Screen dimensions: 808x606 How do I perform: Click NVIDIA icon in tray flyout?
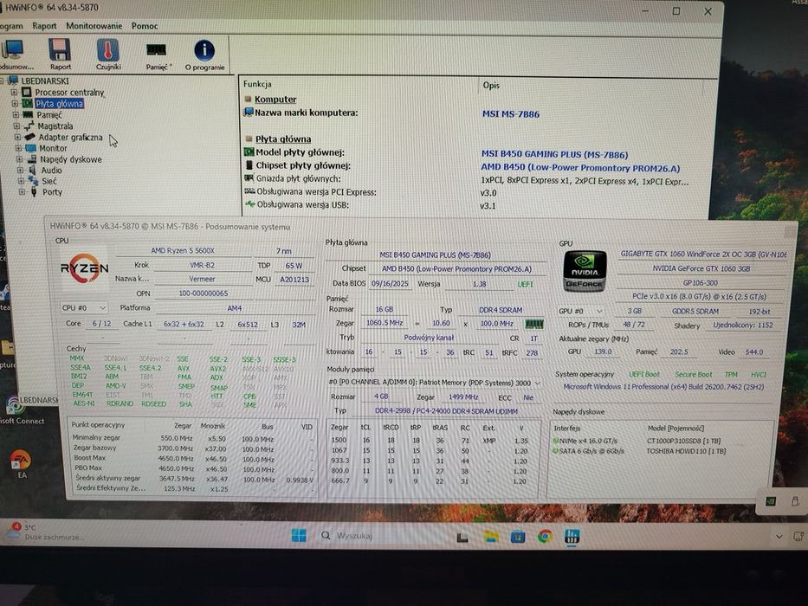tap(771, 501)
